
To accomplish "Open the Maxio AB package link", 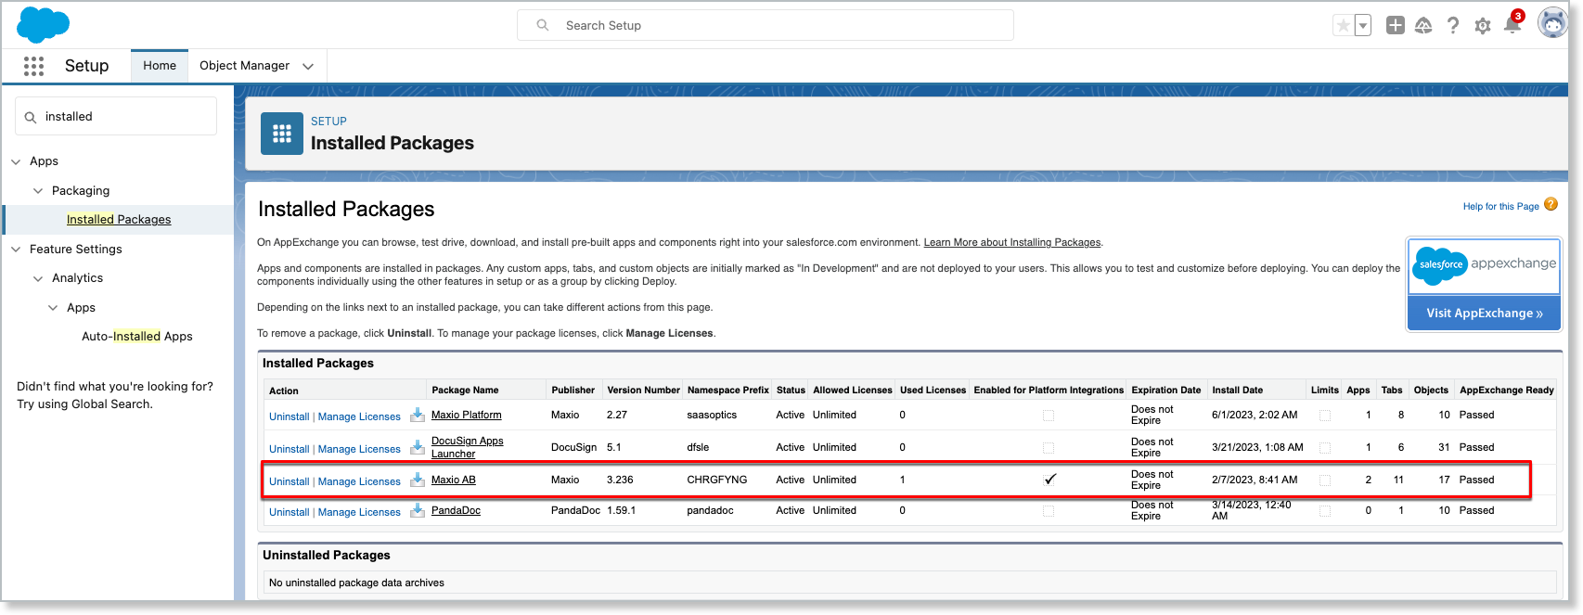I will [x=453, y=480].
